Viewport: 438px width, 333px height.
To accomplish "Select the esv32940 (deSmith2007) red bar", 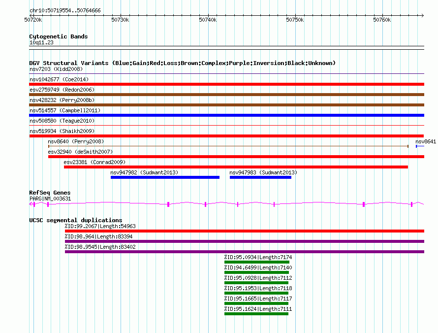I will point(236,157).
